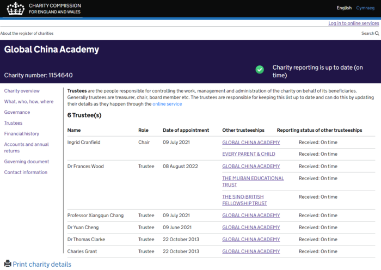Open About the register of charities

27,34
